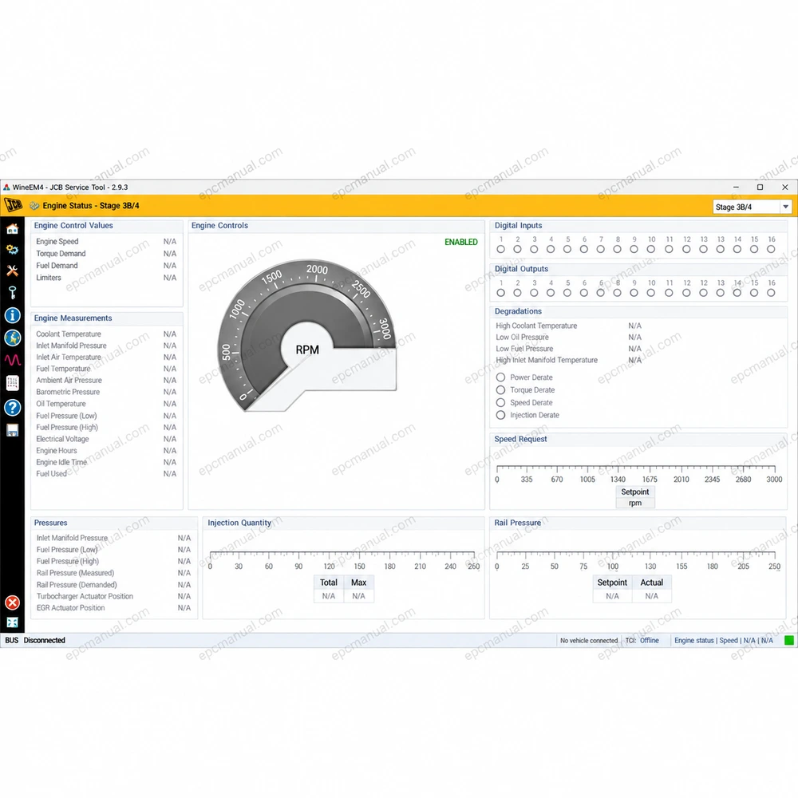Viewport: 798px width, 798px height.
Task: Open the blue question mark help icon
Action: coord(12,407)
